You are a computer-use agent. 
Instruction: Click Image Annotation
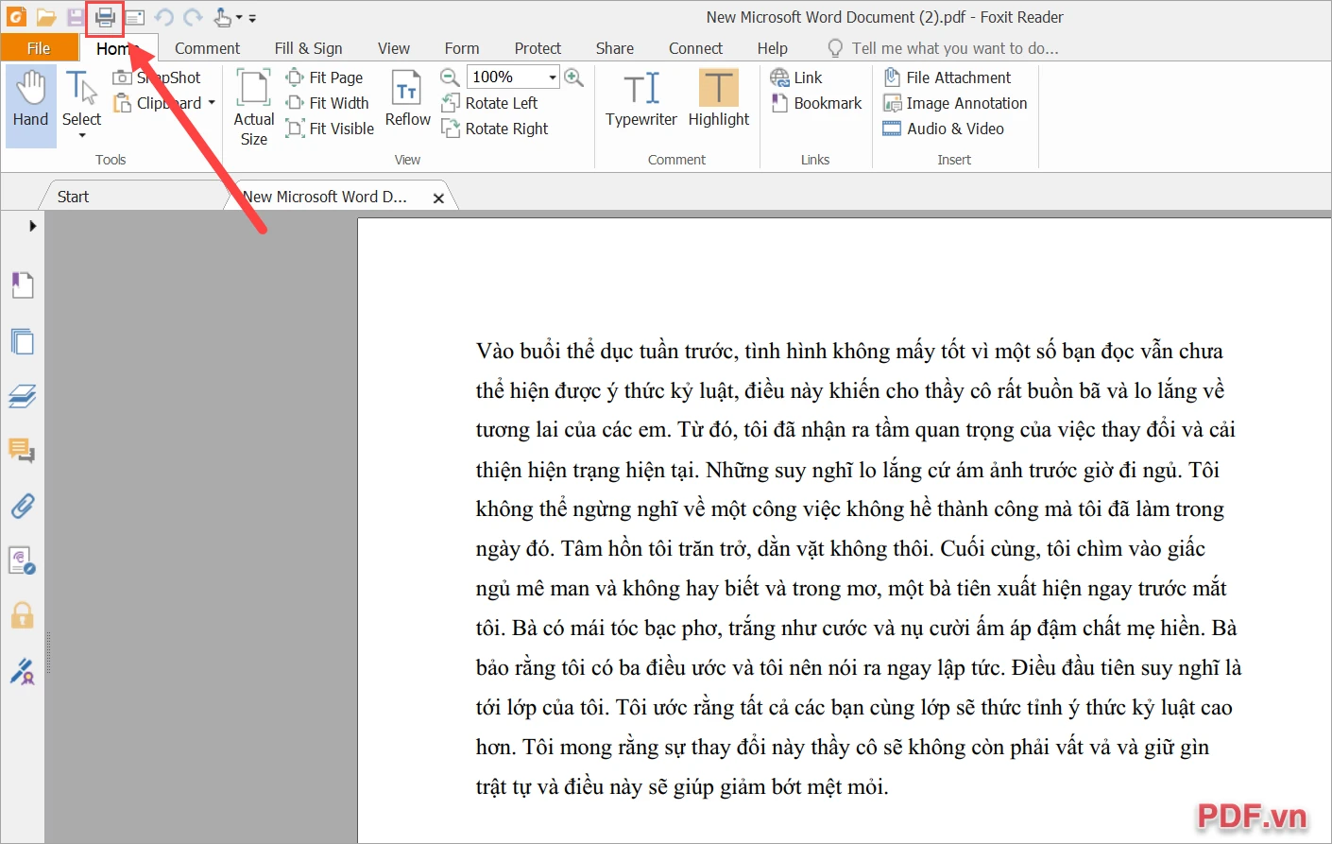pos(955,103)
